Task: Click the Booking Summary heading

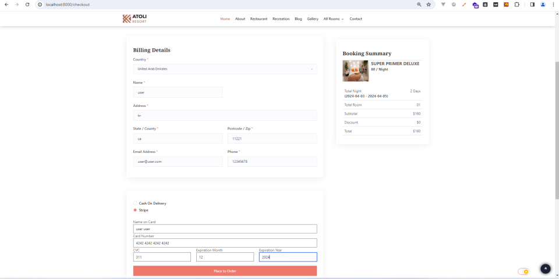Action: coord(367,53)
